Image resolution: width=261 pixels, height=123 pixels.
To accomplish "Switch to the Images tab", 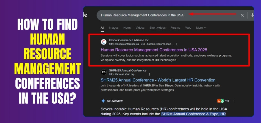I will coord(114,28).
